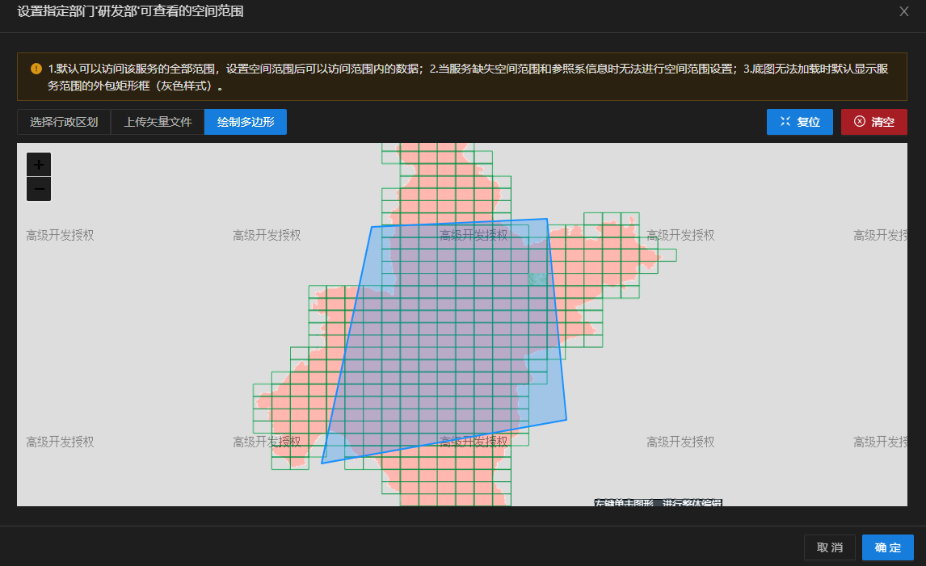The image size is (926, 566).
Task: Click the orange warning icon in notice
Action: click(x=36, y=69)
